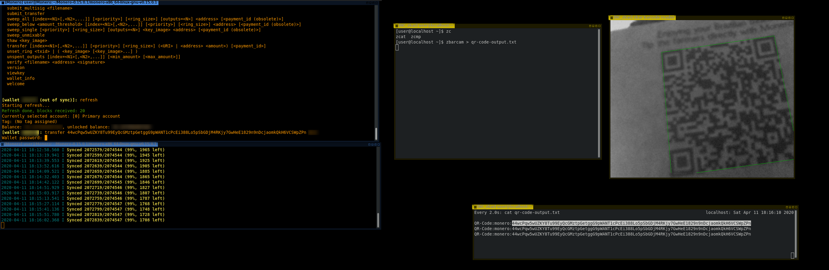Viewport: 829px width, 270px height.
Task: Open window menu icon of Monero daemon sync terminal
Action: [3, 144]
